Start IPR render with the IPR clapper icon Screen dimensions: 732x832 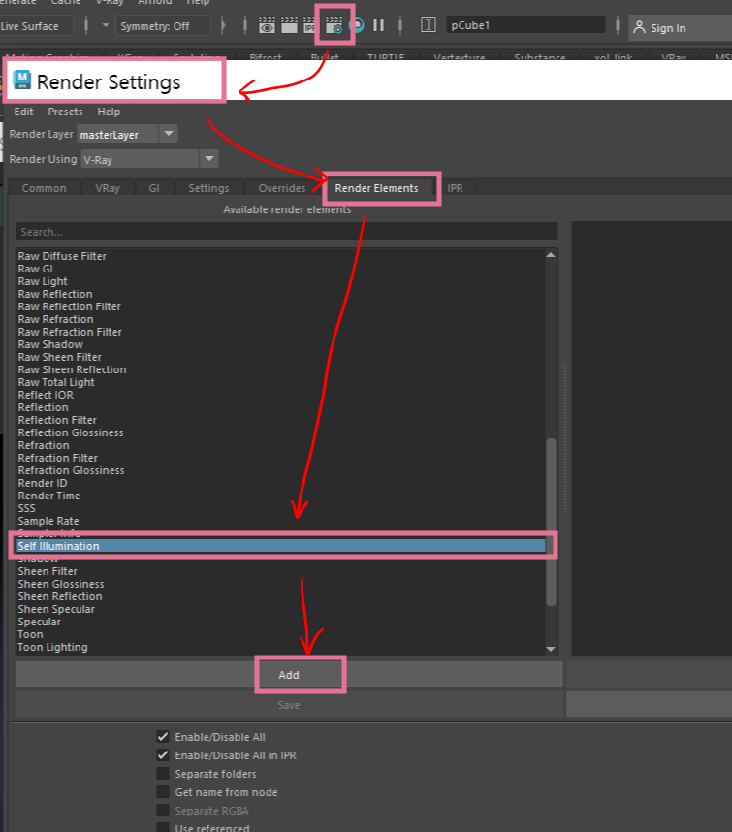[x=309, y=25]
